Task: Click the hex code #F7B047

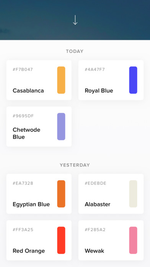Action: coord(23,69)
